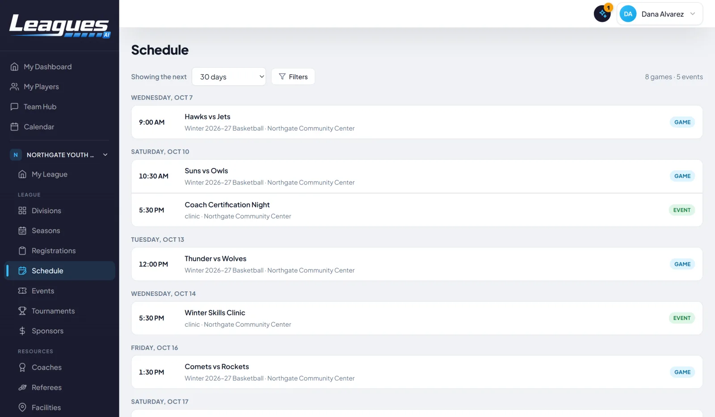This screenshot has width=715, height=417.
Task: Click the Registrations clipboard icon
Action: (x=22, y=251)
